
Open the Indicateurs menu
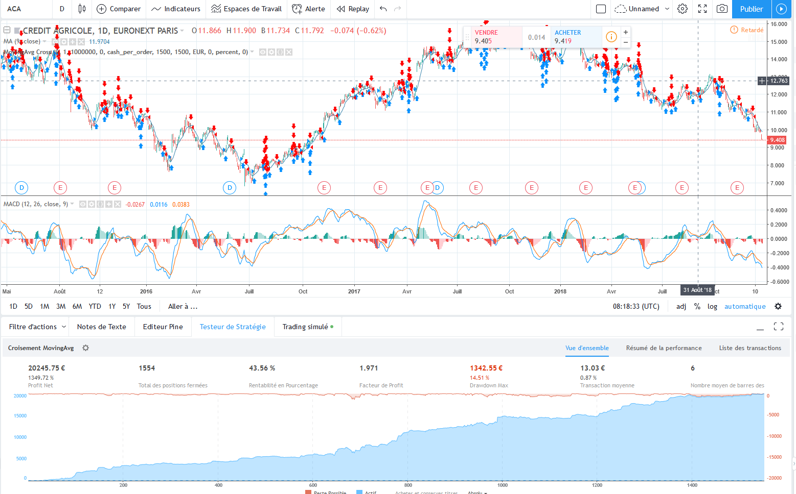(x=176, y=9)
